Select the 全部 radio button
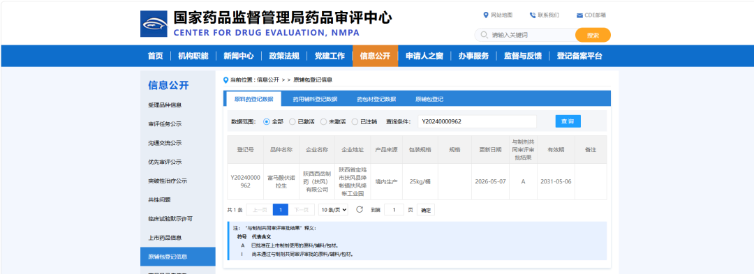The width and height of the screenshot is (754, 274). tap(267, 122)
